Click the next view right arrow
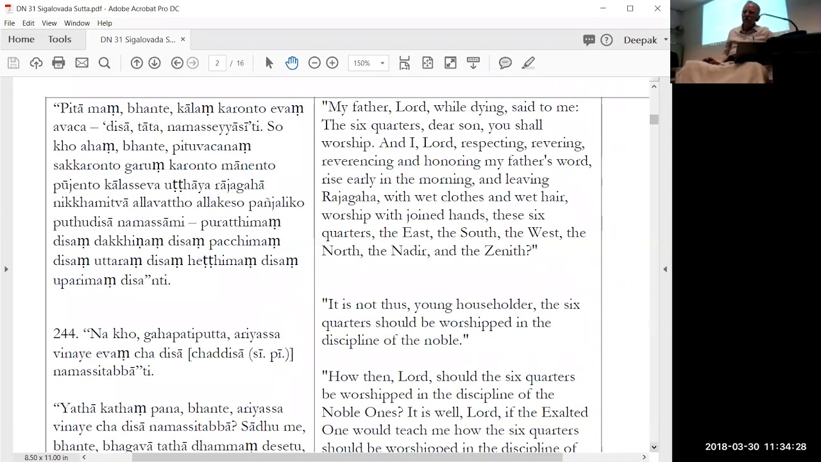This screenshot has height=462, width=821. (192, 63)
